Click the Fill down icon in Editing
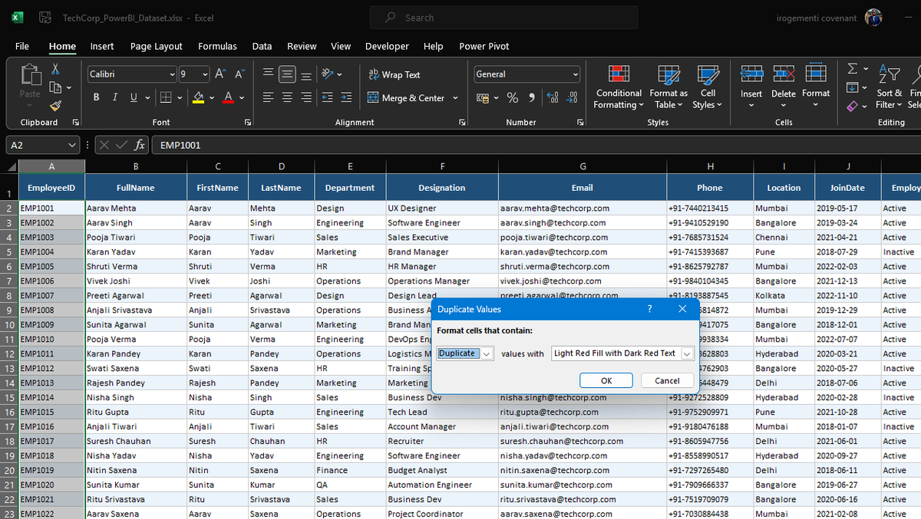921x519 pixels. point(852,87)
